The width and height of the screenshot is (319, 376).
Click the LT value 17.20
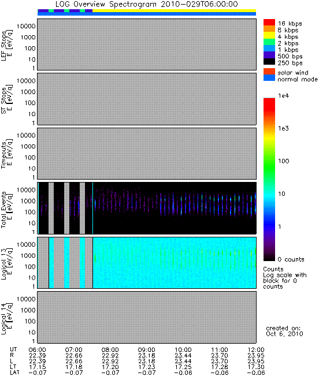pos(110,367)
